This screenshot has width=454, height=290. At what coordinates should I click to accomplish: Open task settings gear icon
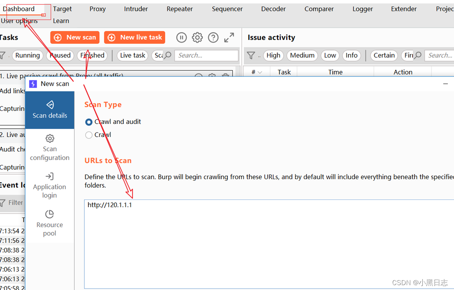tap(197, 38)
